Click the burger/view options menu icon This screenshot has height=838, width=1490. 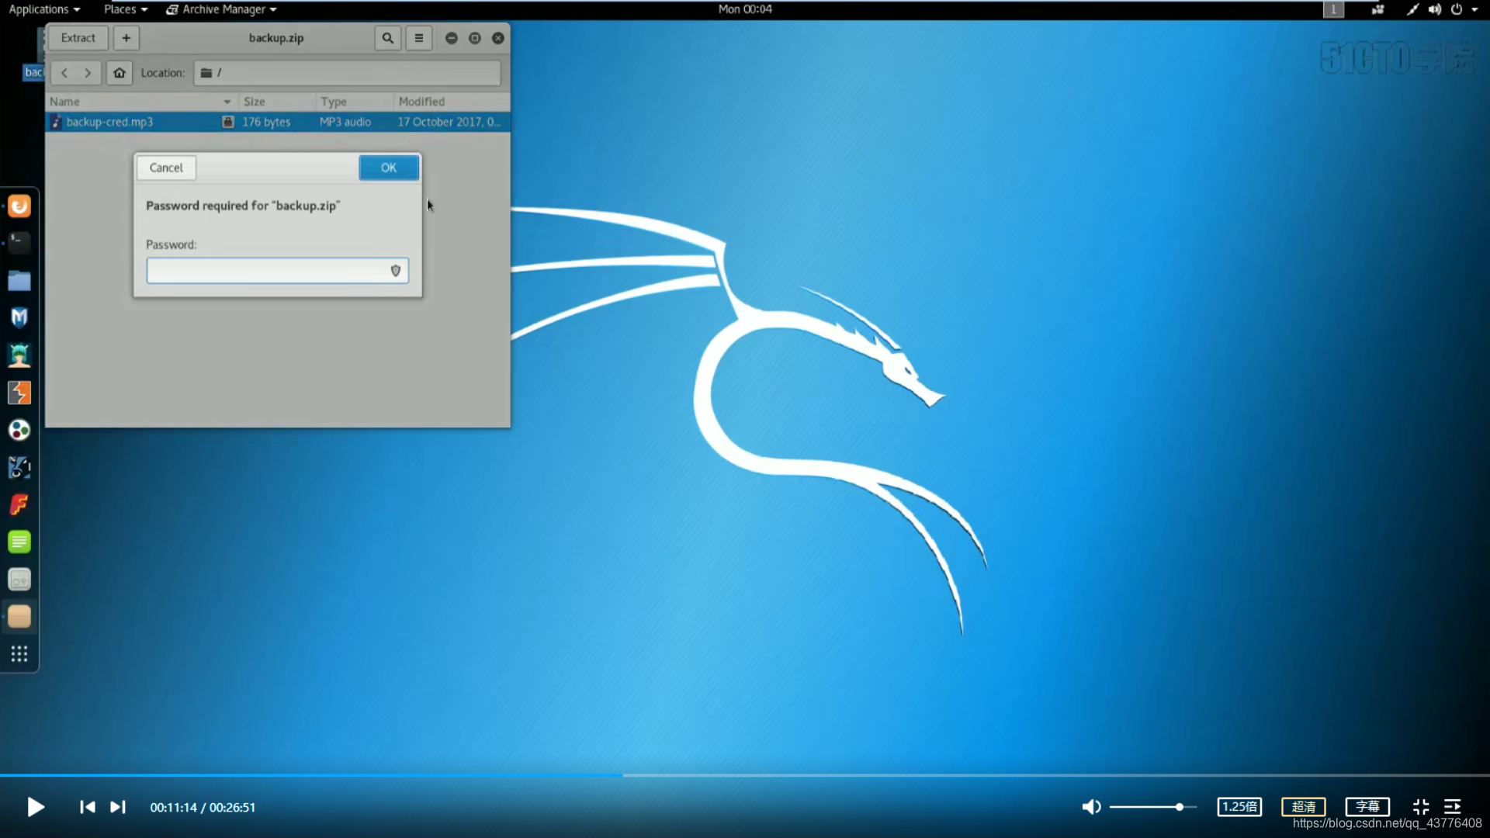(418, 38)
